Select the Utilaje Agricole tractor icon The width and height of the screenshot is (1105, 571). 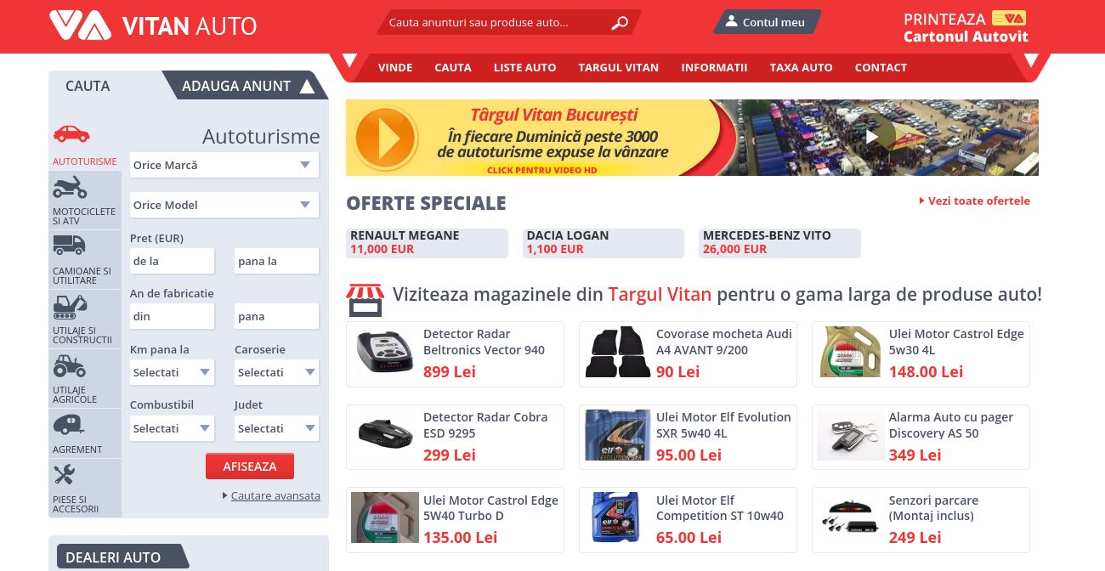(x=69, y=365)
